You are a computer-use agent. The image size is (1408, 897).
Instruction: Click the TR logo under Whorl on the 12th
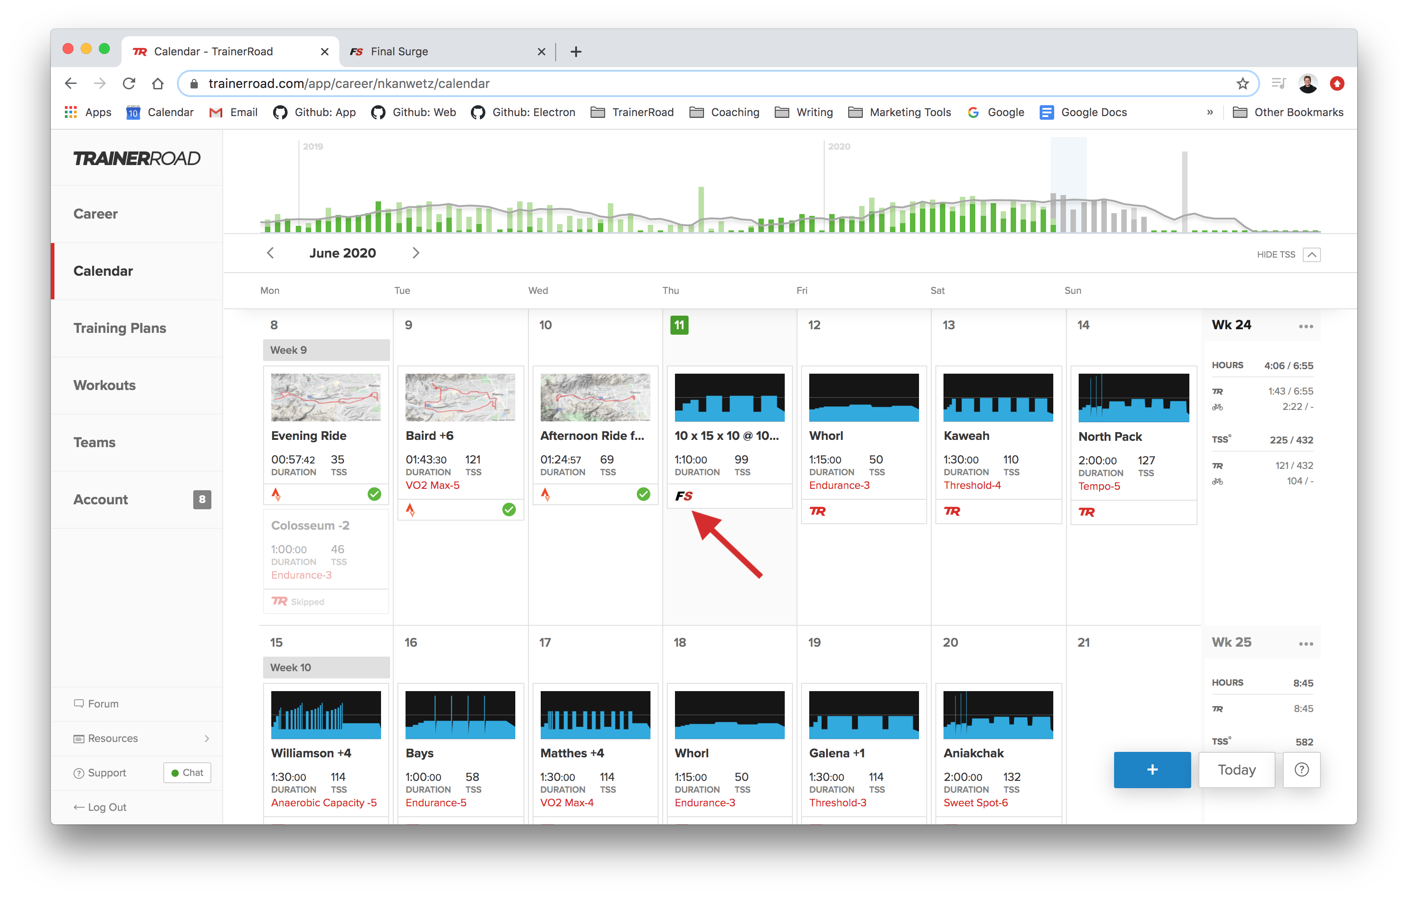818,511
